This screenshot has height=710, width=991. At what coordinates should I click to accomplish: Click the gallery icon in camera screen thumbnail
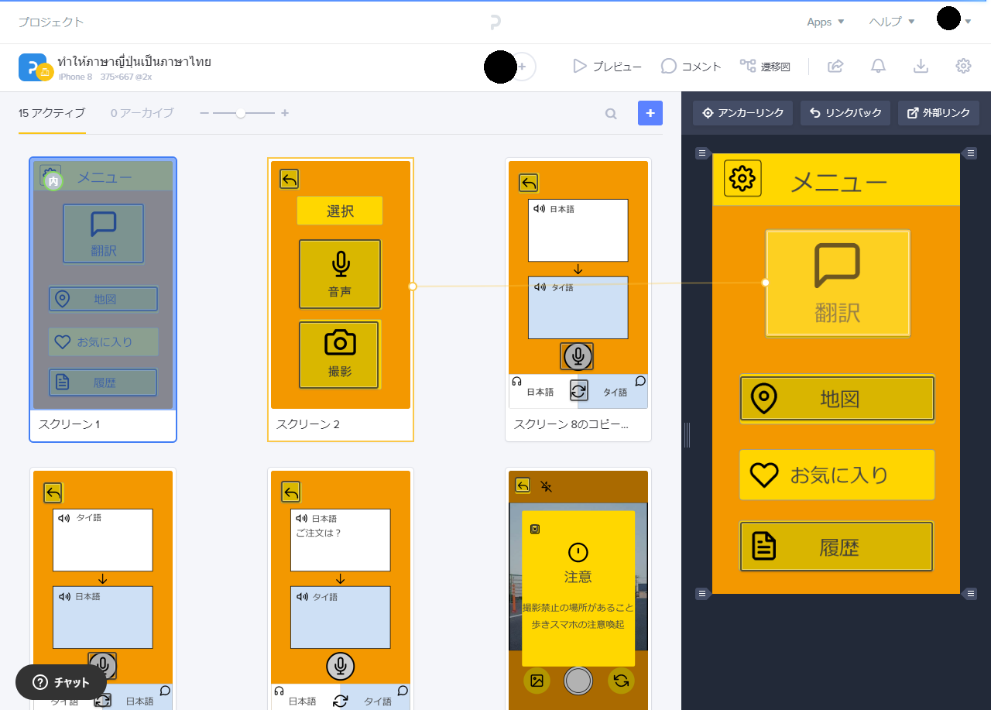pos(537,681)
